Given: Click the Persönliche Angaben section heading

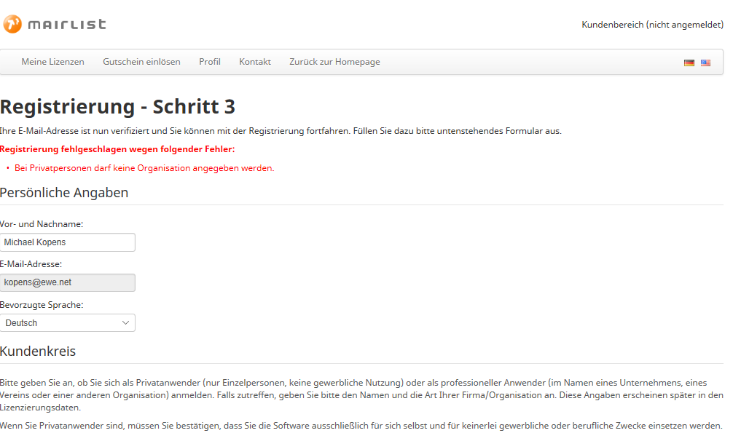Looking at the screenshot, I should coord(64,192).
